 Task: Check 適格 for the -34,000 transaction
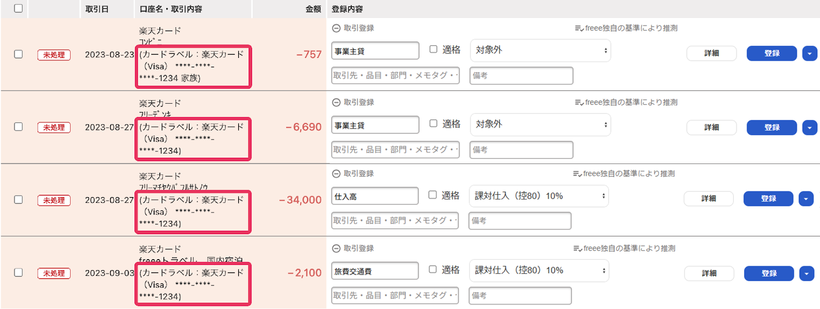point(432,195)
